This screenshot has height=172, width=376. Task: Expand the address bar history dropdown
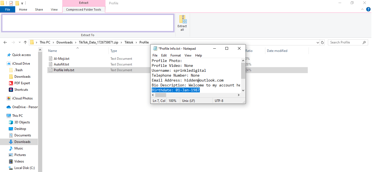pyautogui.click(x=318, y=42)
